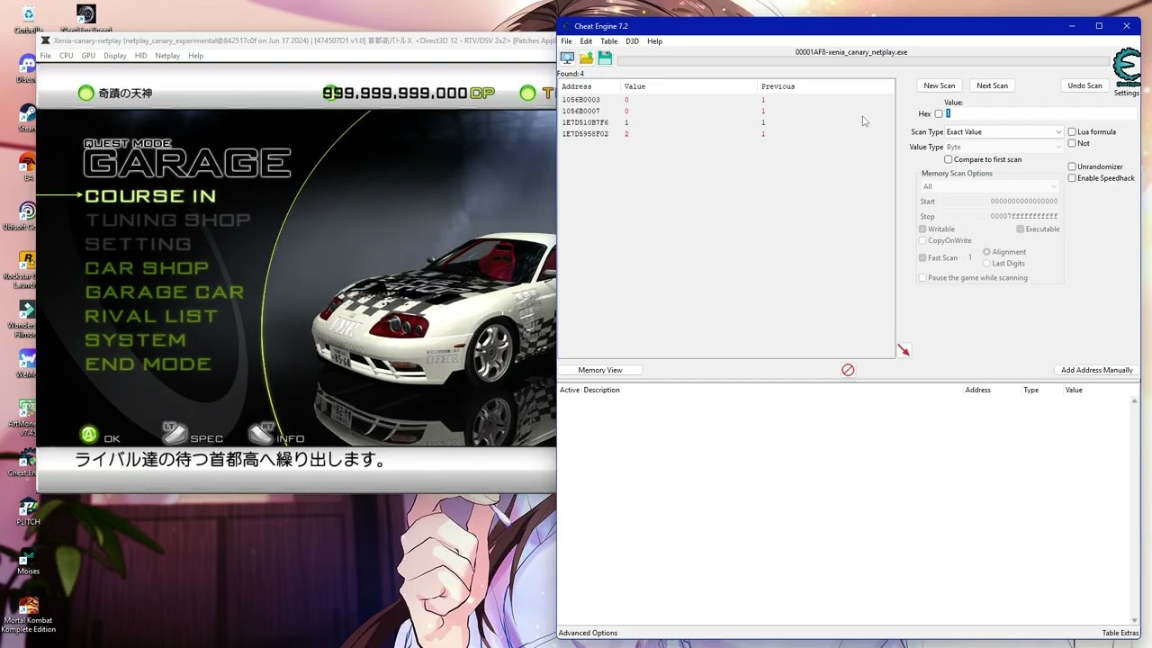1152x648 pixels.
Task: Open Cheat Engine File menu
Action: pyautogui.click(x=566, y=41)
